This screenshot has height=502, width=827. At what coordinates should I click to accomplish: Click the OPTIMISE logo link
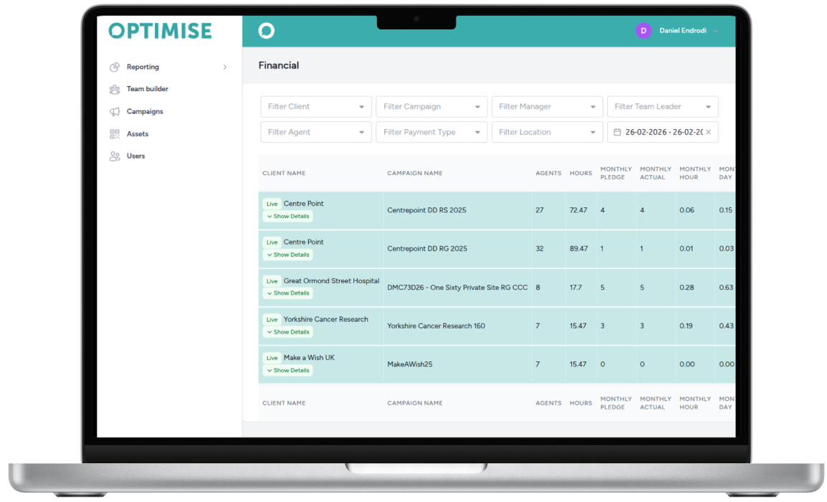point(160,31)
